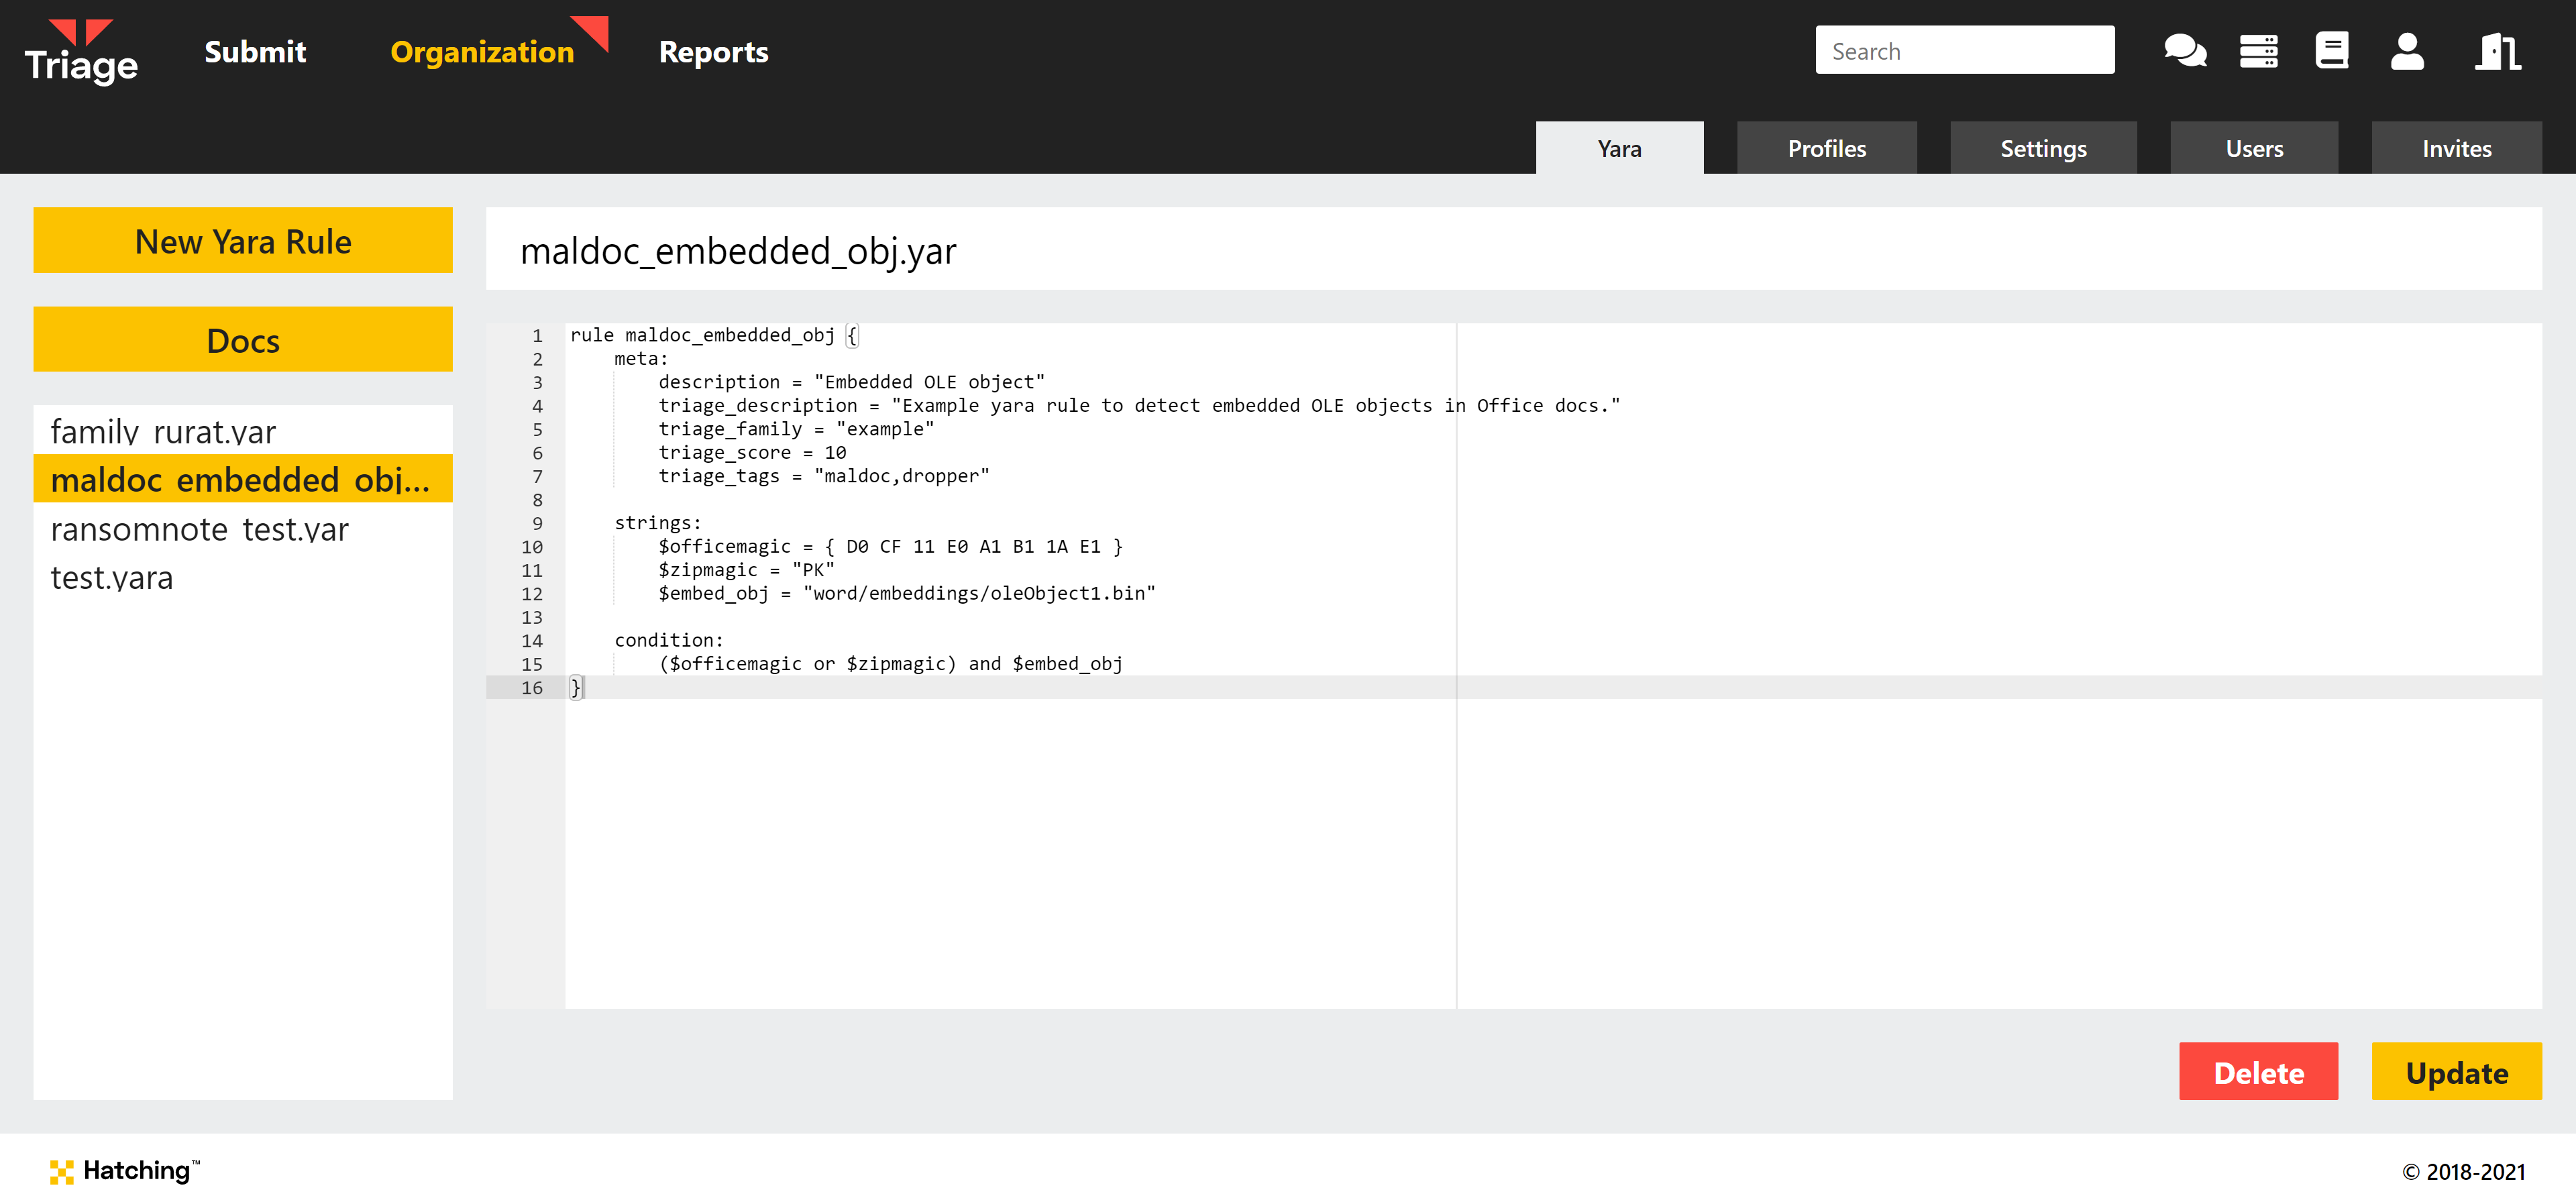Open the Organization menu
Image resolution: width=2576 pixels, height=1202 pixels.
point(482,52)
